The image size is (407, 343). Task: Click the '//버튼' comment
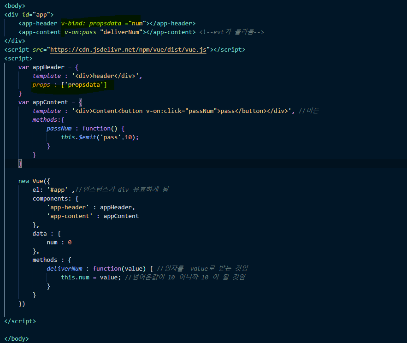click(309, 111)
